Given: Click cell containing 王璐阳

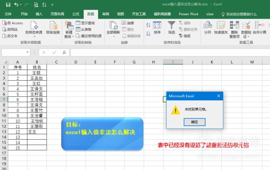Looking at the screenshot, I should tap(37, 126).
